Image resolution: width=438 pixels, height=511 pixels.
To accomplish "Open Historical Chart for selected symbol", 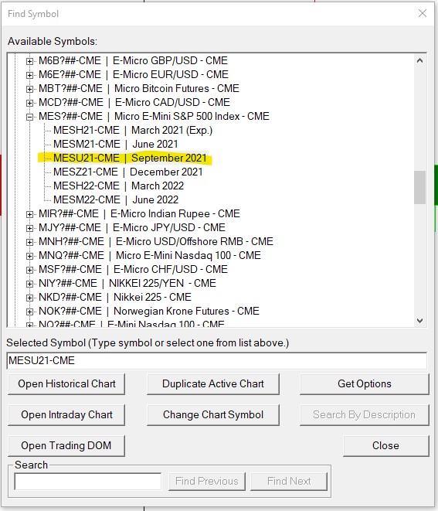I will [66, 384].
